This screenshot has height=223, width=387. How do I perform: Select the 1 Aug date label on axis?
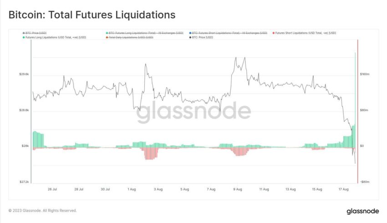pyautogui.click(x=132, y=189)
